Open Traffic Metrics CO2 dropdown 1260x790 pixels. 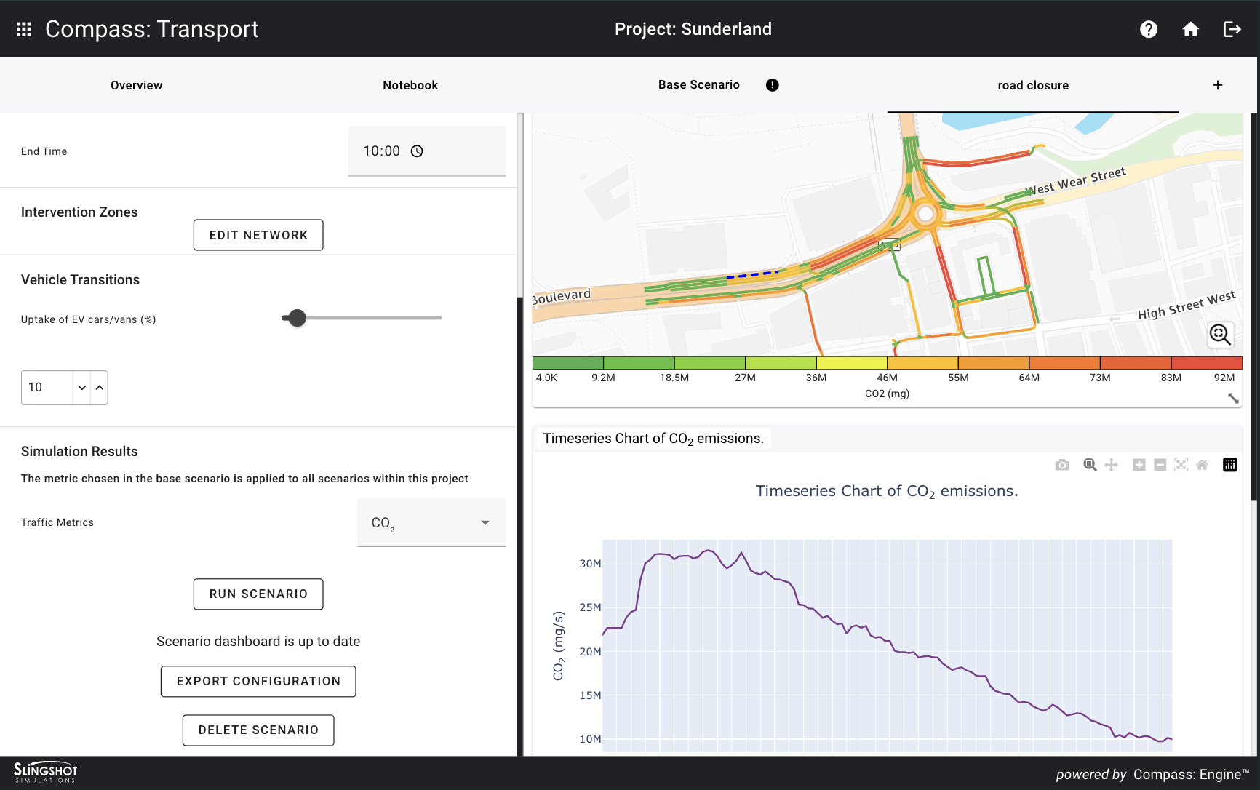pos(431,522)
